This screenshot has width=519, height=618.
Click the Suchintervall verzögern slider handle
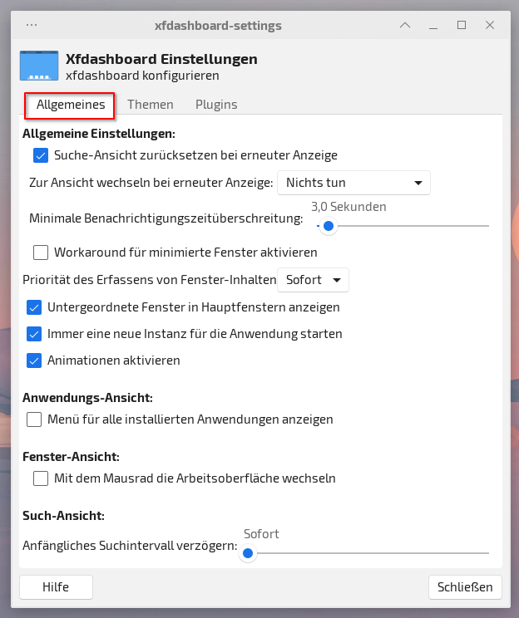pos(248,553)
